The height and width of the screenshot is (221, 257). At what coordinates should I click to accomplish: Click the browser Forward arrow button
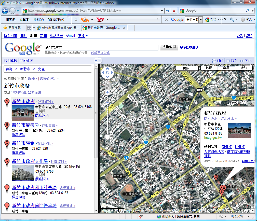pos(12,11)
